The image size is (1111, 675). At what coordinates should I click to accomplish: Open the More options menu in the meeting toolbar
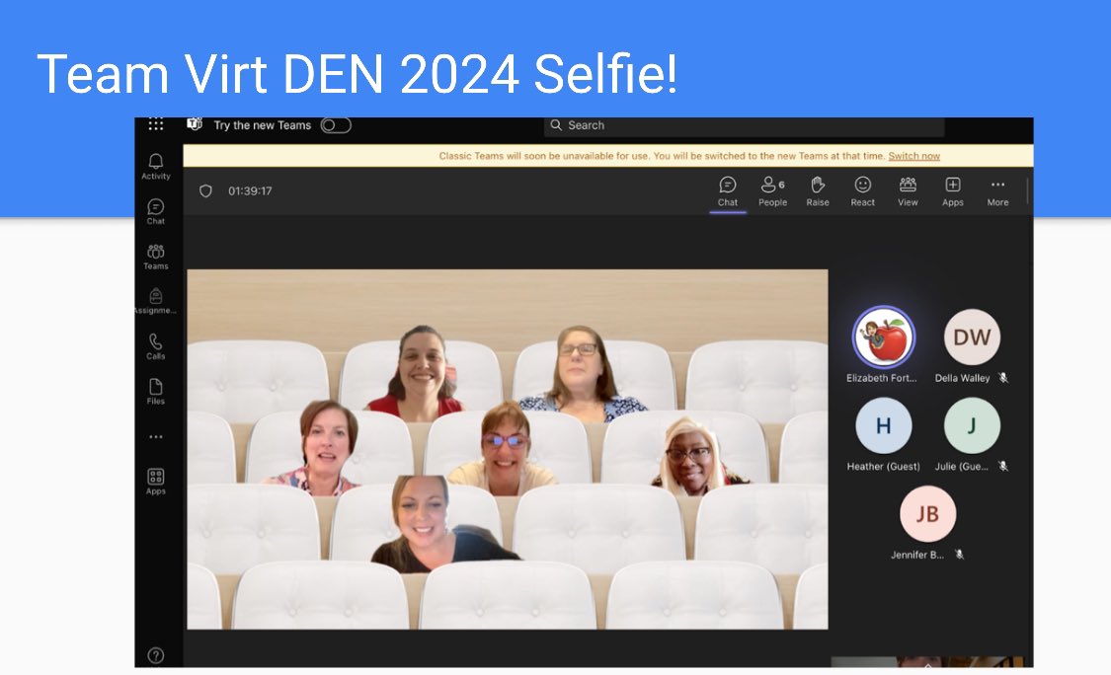click(996, 191)
